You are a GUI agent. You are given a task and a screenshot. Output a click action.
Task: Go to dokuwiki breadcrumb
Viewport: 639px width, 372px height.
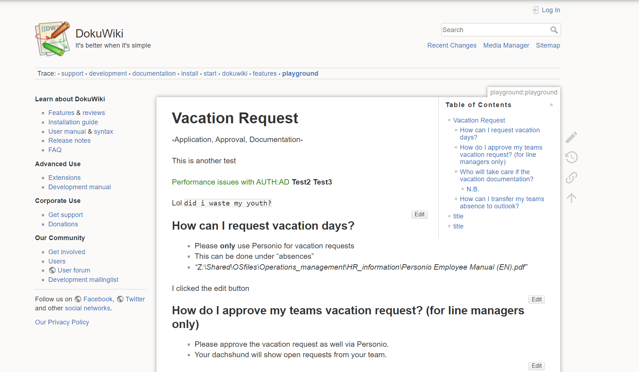pyautogui.click(x=235, y=74)
